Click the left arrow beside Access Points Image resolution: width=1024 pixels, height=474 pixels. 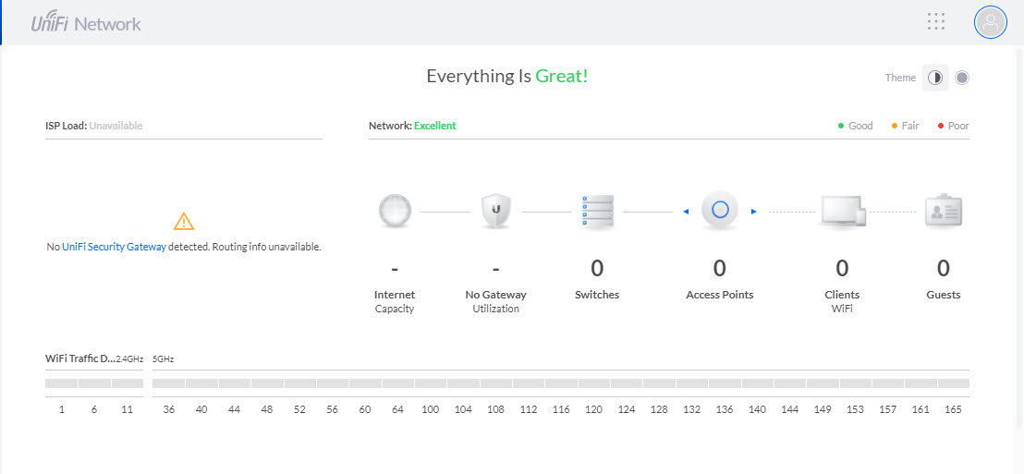686,212
